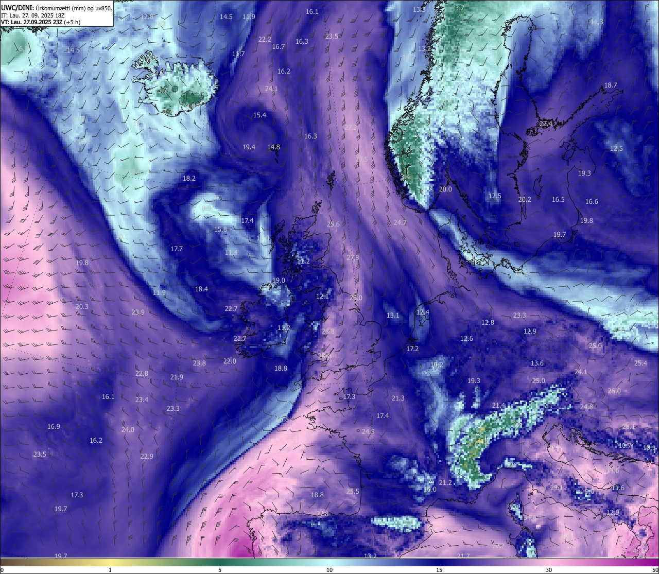Click the 15.4 value near the low center
Viewport: 659px width, 574px height.
tap(259, 115)
